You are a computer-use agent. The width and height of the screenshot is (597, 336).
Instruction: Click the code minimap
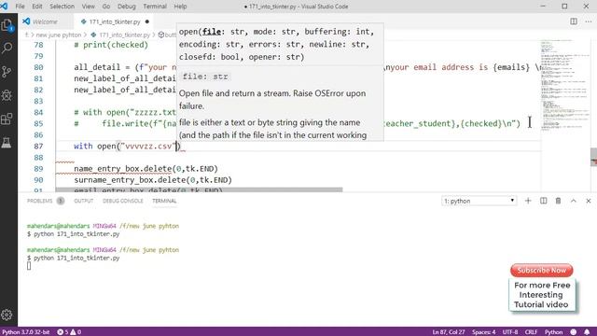(x=565, y=85)
